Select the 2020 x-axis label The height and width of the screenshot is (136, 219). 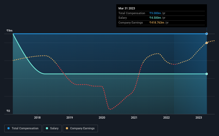102,118
